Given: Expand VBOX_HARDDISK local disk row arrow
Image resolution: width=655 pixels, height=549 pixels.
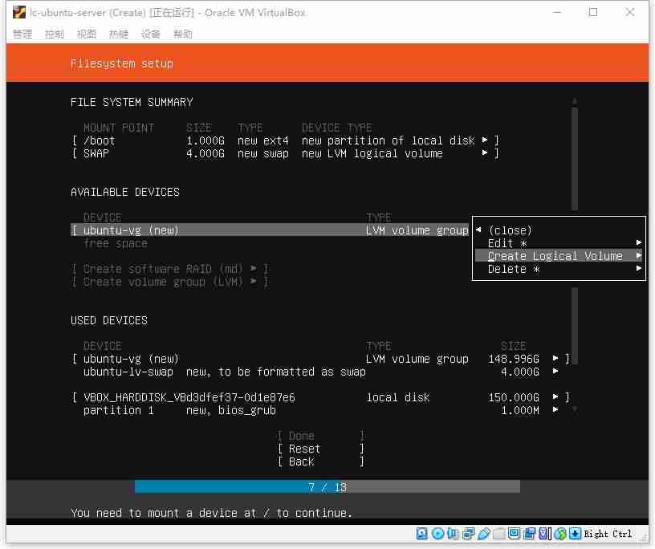Looking at the screenshot, I should (555, 396).
